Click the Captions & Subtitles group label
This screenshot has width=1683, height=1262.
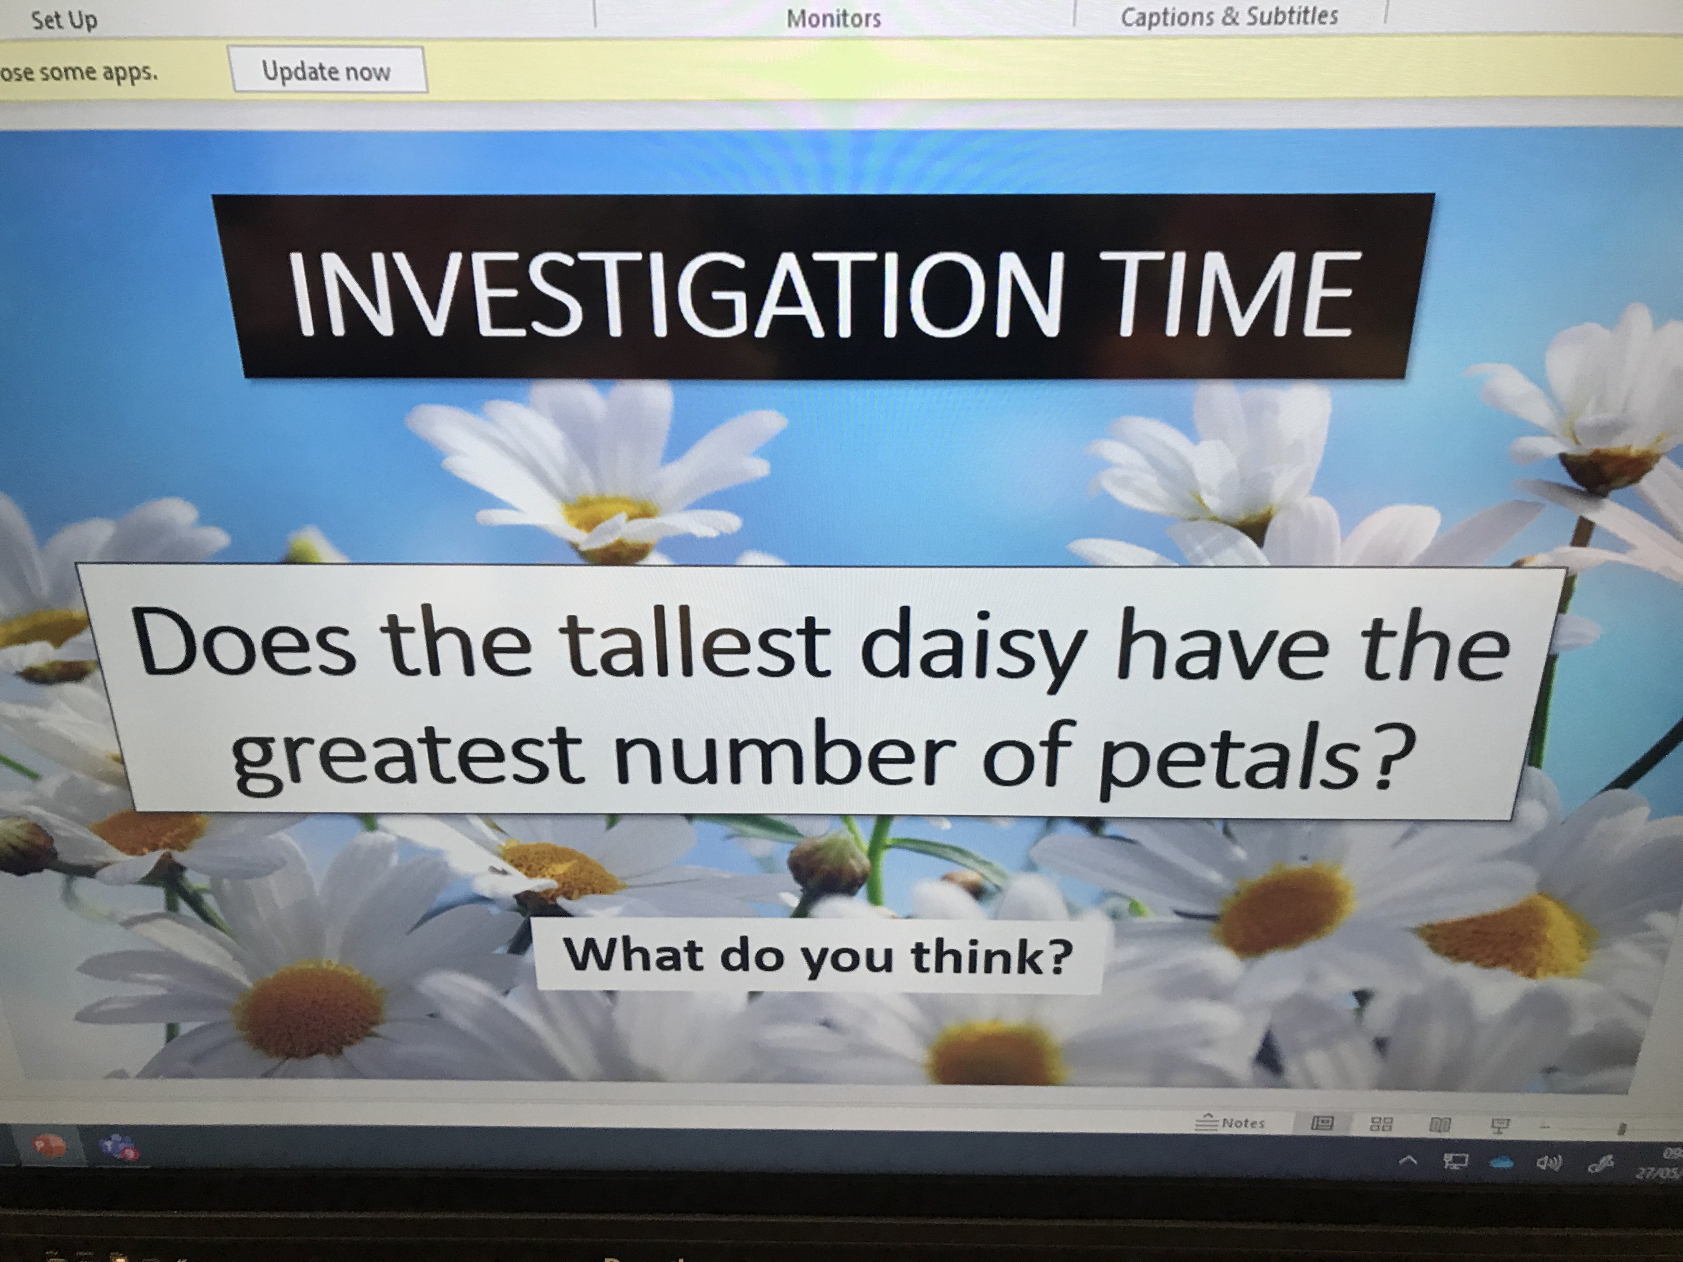coord(1229,17)
